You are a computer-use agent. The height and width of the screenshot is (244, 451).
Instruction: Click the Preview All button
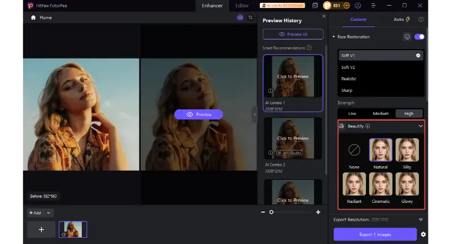click(x=293, y=34)
